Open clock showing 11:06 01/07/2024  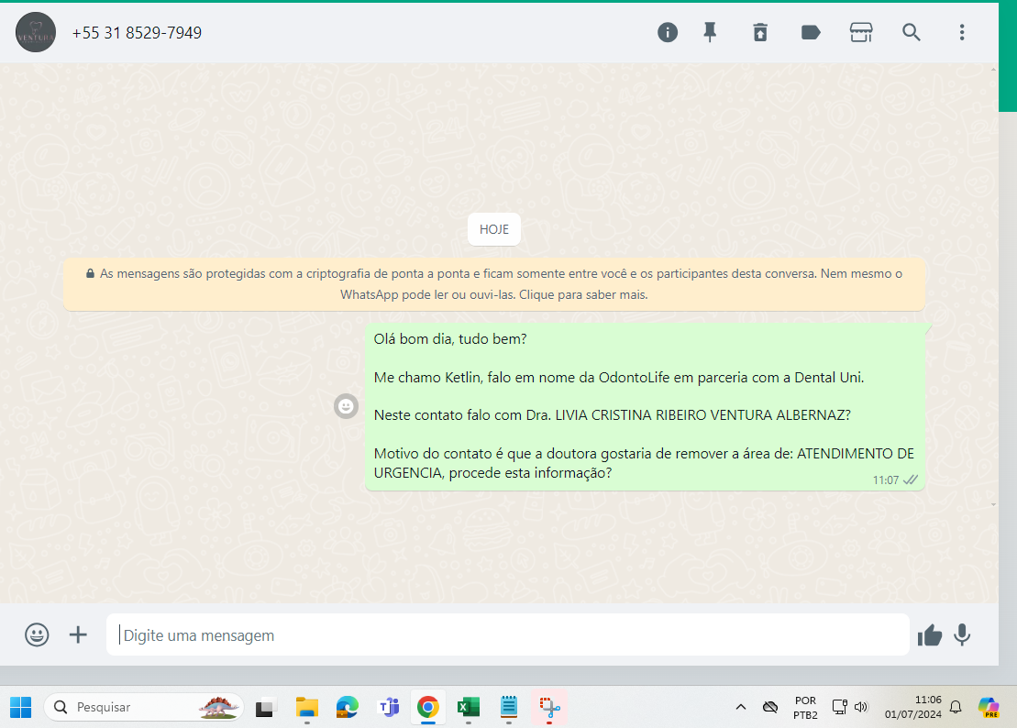[x=913, y=707]
